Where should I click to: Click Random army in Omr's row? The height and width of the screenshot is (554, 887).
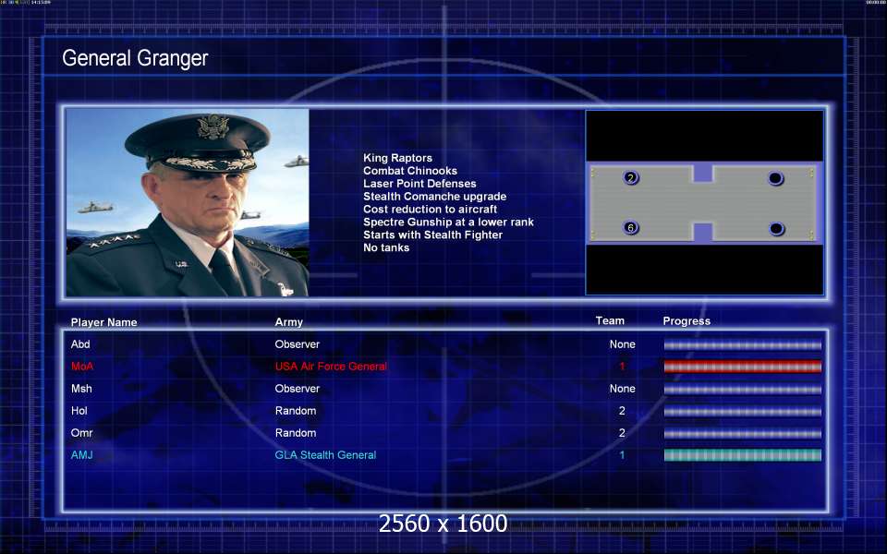[296, 433]
